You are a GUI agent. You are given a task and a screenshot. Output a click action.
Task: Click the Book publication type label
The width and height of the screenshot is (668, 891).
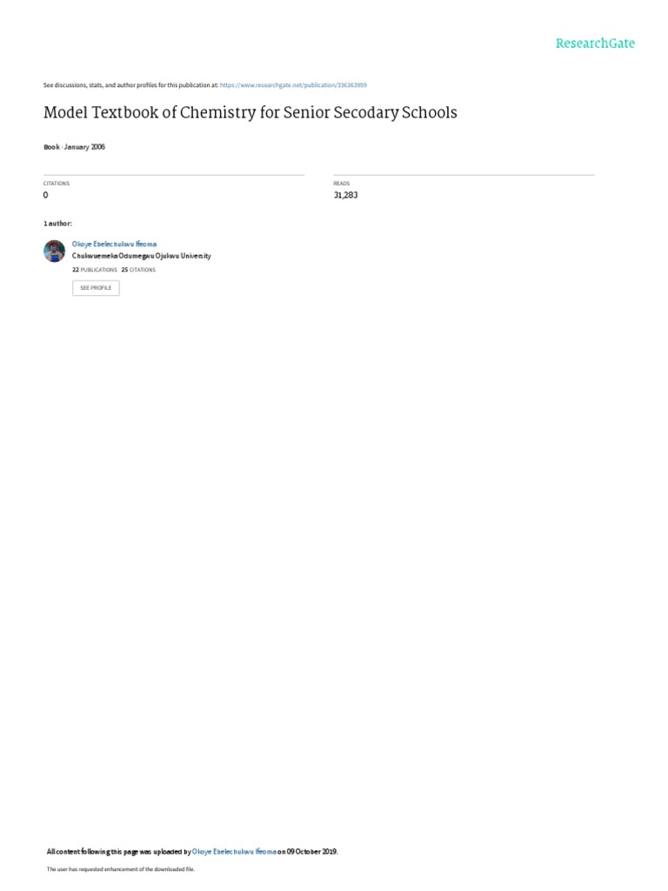[51, 146]
